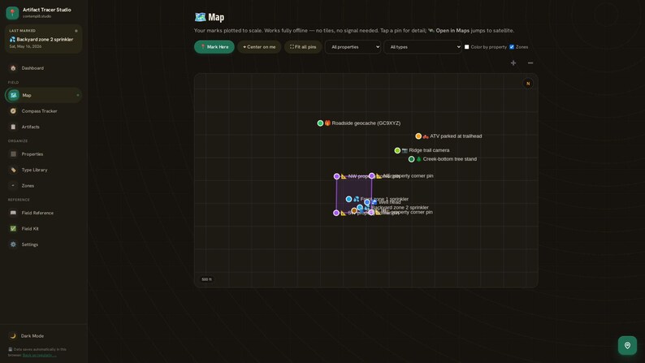Screen dimensions: 645x363
Task: Open the All types dropdown
Action: [422, 47]
